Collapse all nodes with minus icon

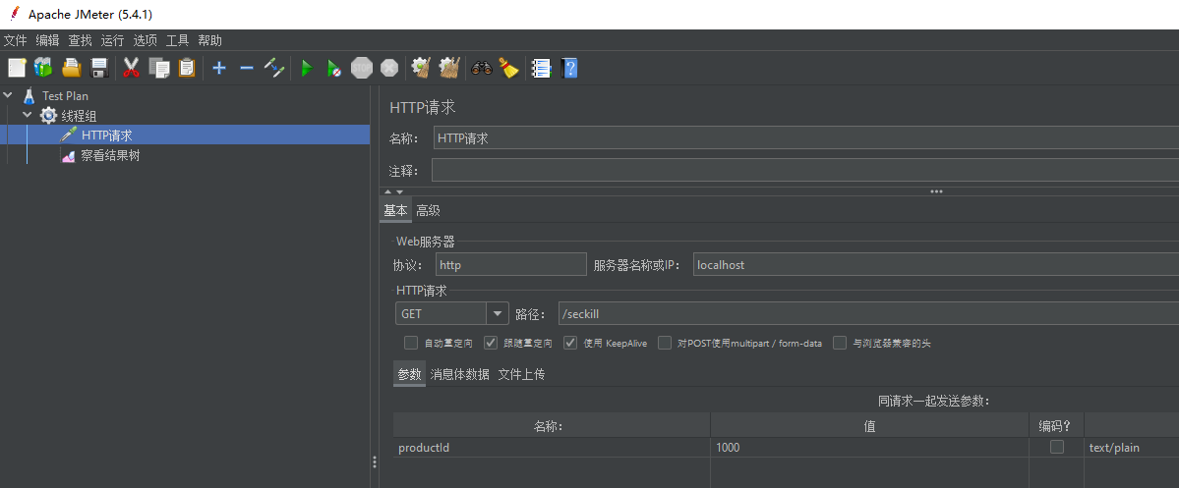247,69
